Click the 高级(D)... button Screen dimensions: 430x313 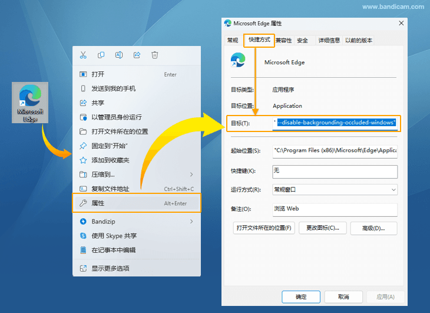coord(373,228)
